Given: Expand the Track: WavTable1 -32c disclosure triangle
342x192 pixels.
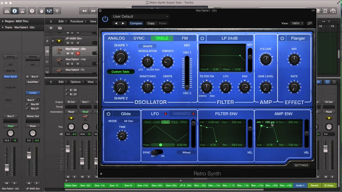Looking at the screenshot, I should click(x=3, y=27).
